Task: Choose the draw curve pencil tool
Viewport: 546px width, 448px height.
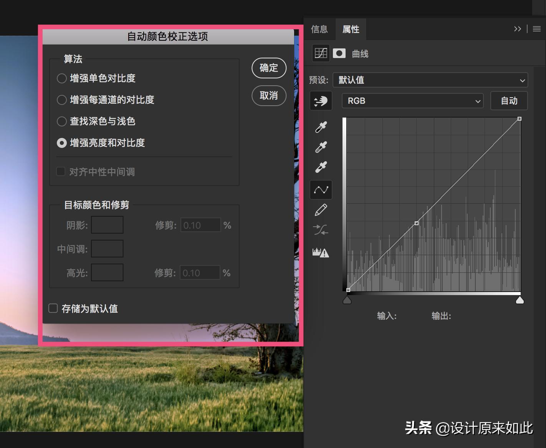Action: 321,209
